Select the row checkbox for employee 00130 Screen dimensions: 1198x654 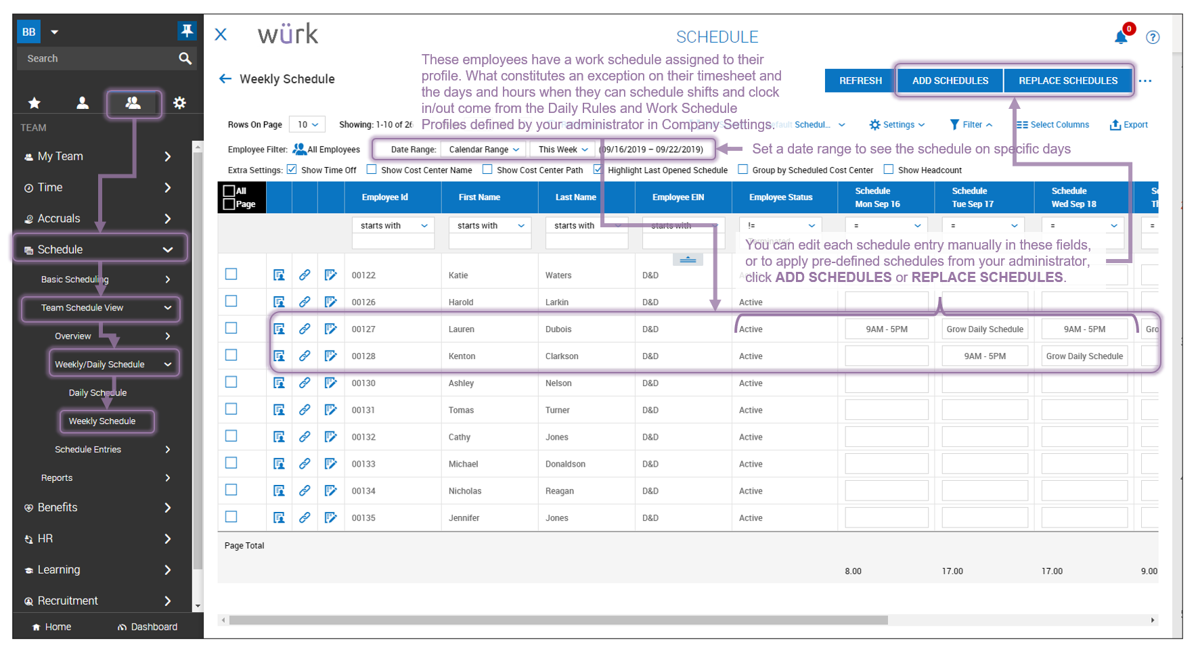click(x=231, y=382)
